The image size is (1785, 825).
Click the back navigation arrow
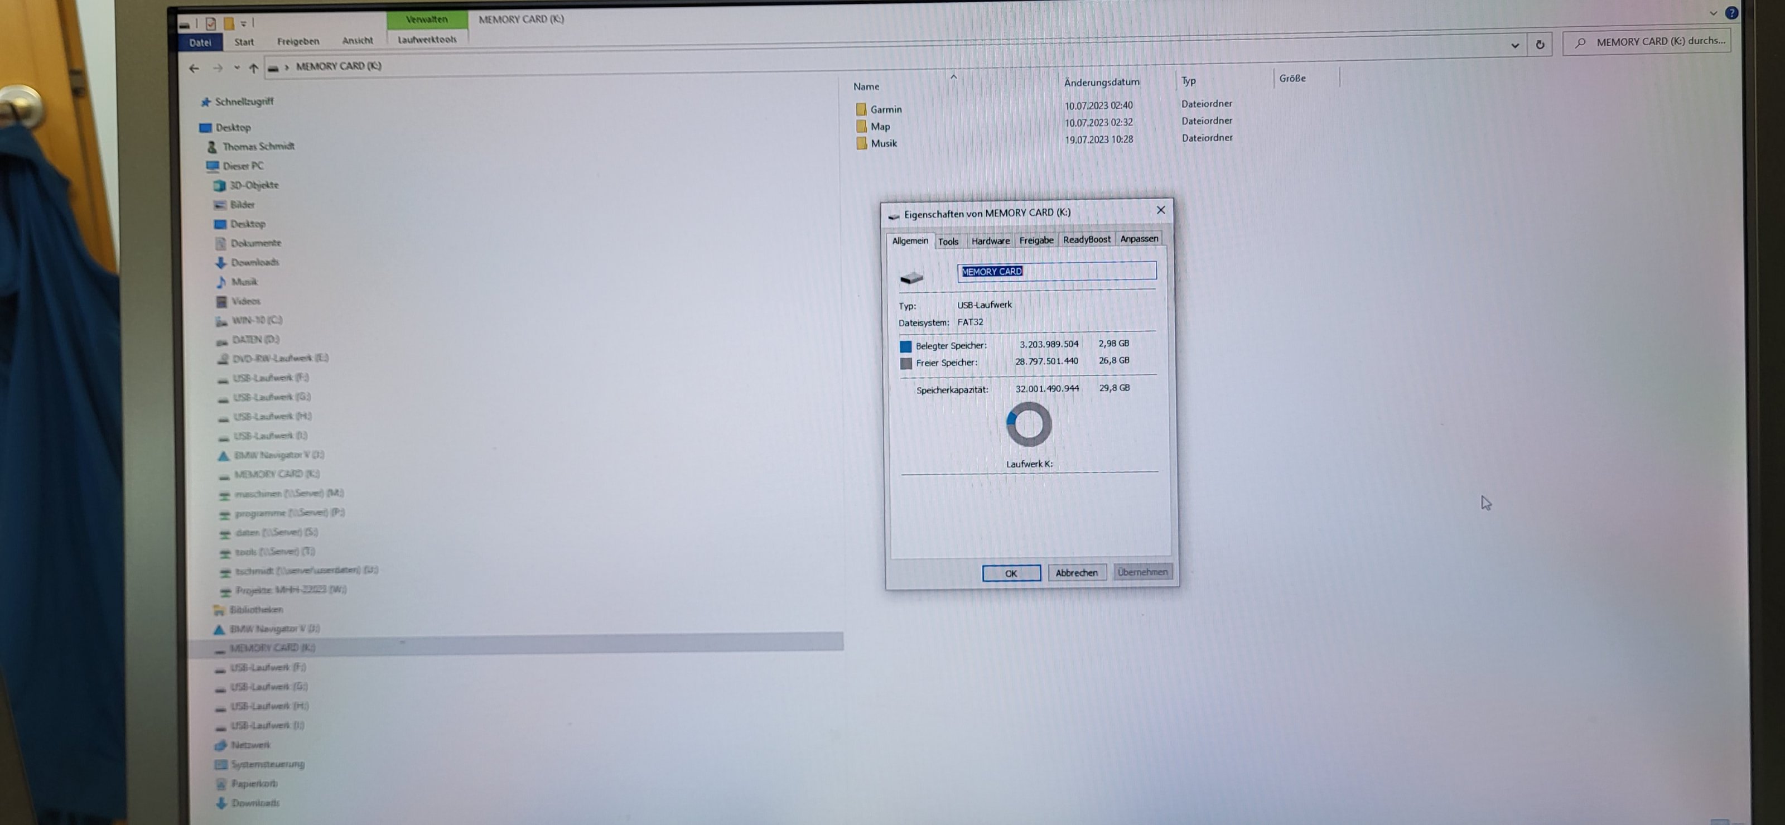click(194, 68)
